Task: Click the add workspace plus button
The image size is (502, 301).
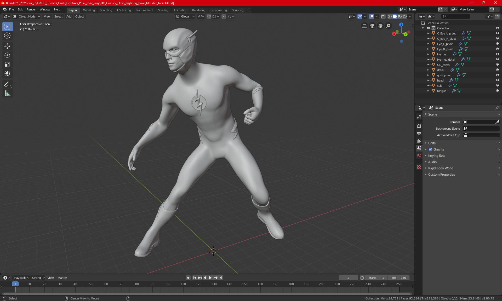Action: [249, 10]
